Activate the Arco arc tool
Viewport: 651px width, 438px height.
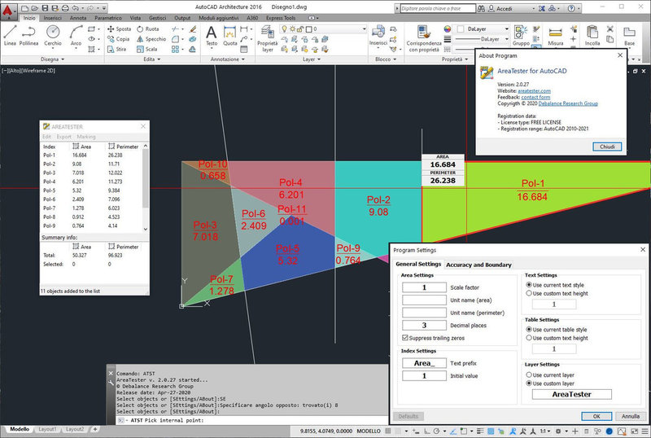tap(76, 33)
